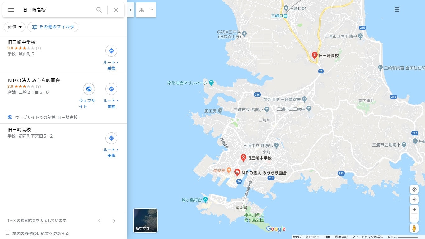The image size is (425, 239).
Task: Click the search magnifier icon
Action: (99, 10)
